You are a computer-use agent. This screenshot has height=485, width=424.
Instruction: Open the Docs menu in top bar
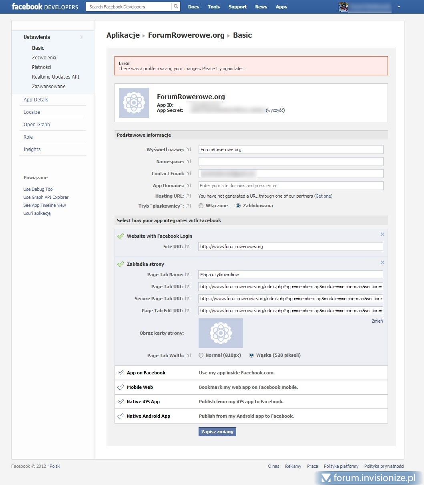pos(193,7)
